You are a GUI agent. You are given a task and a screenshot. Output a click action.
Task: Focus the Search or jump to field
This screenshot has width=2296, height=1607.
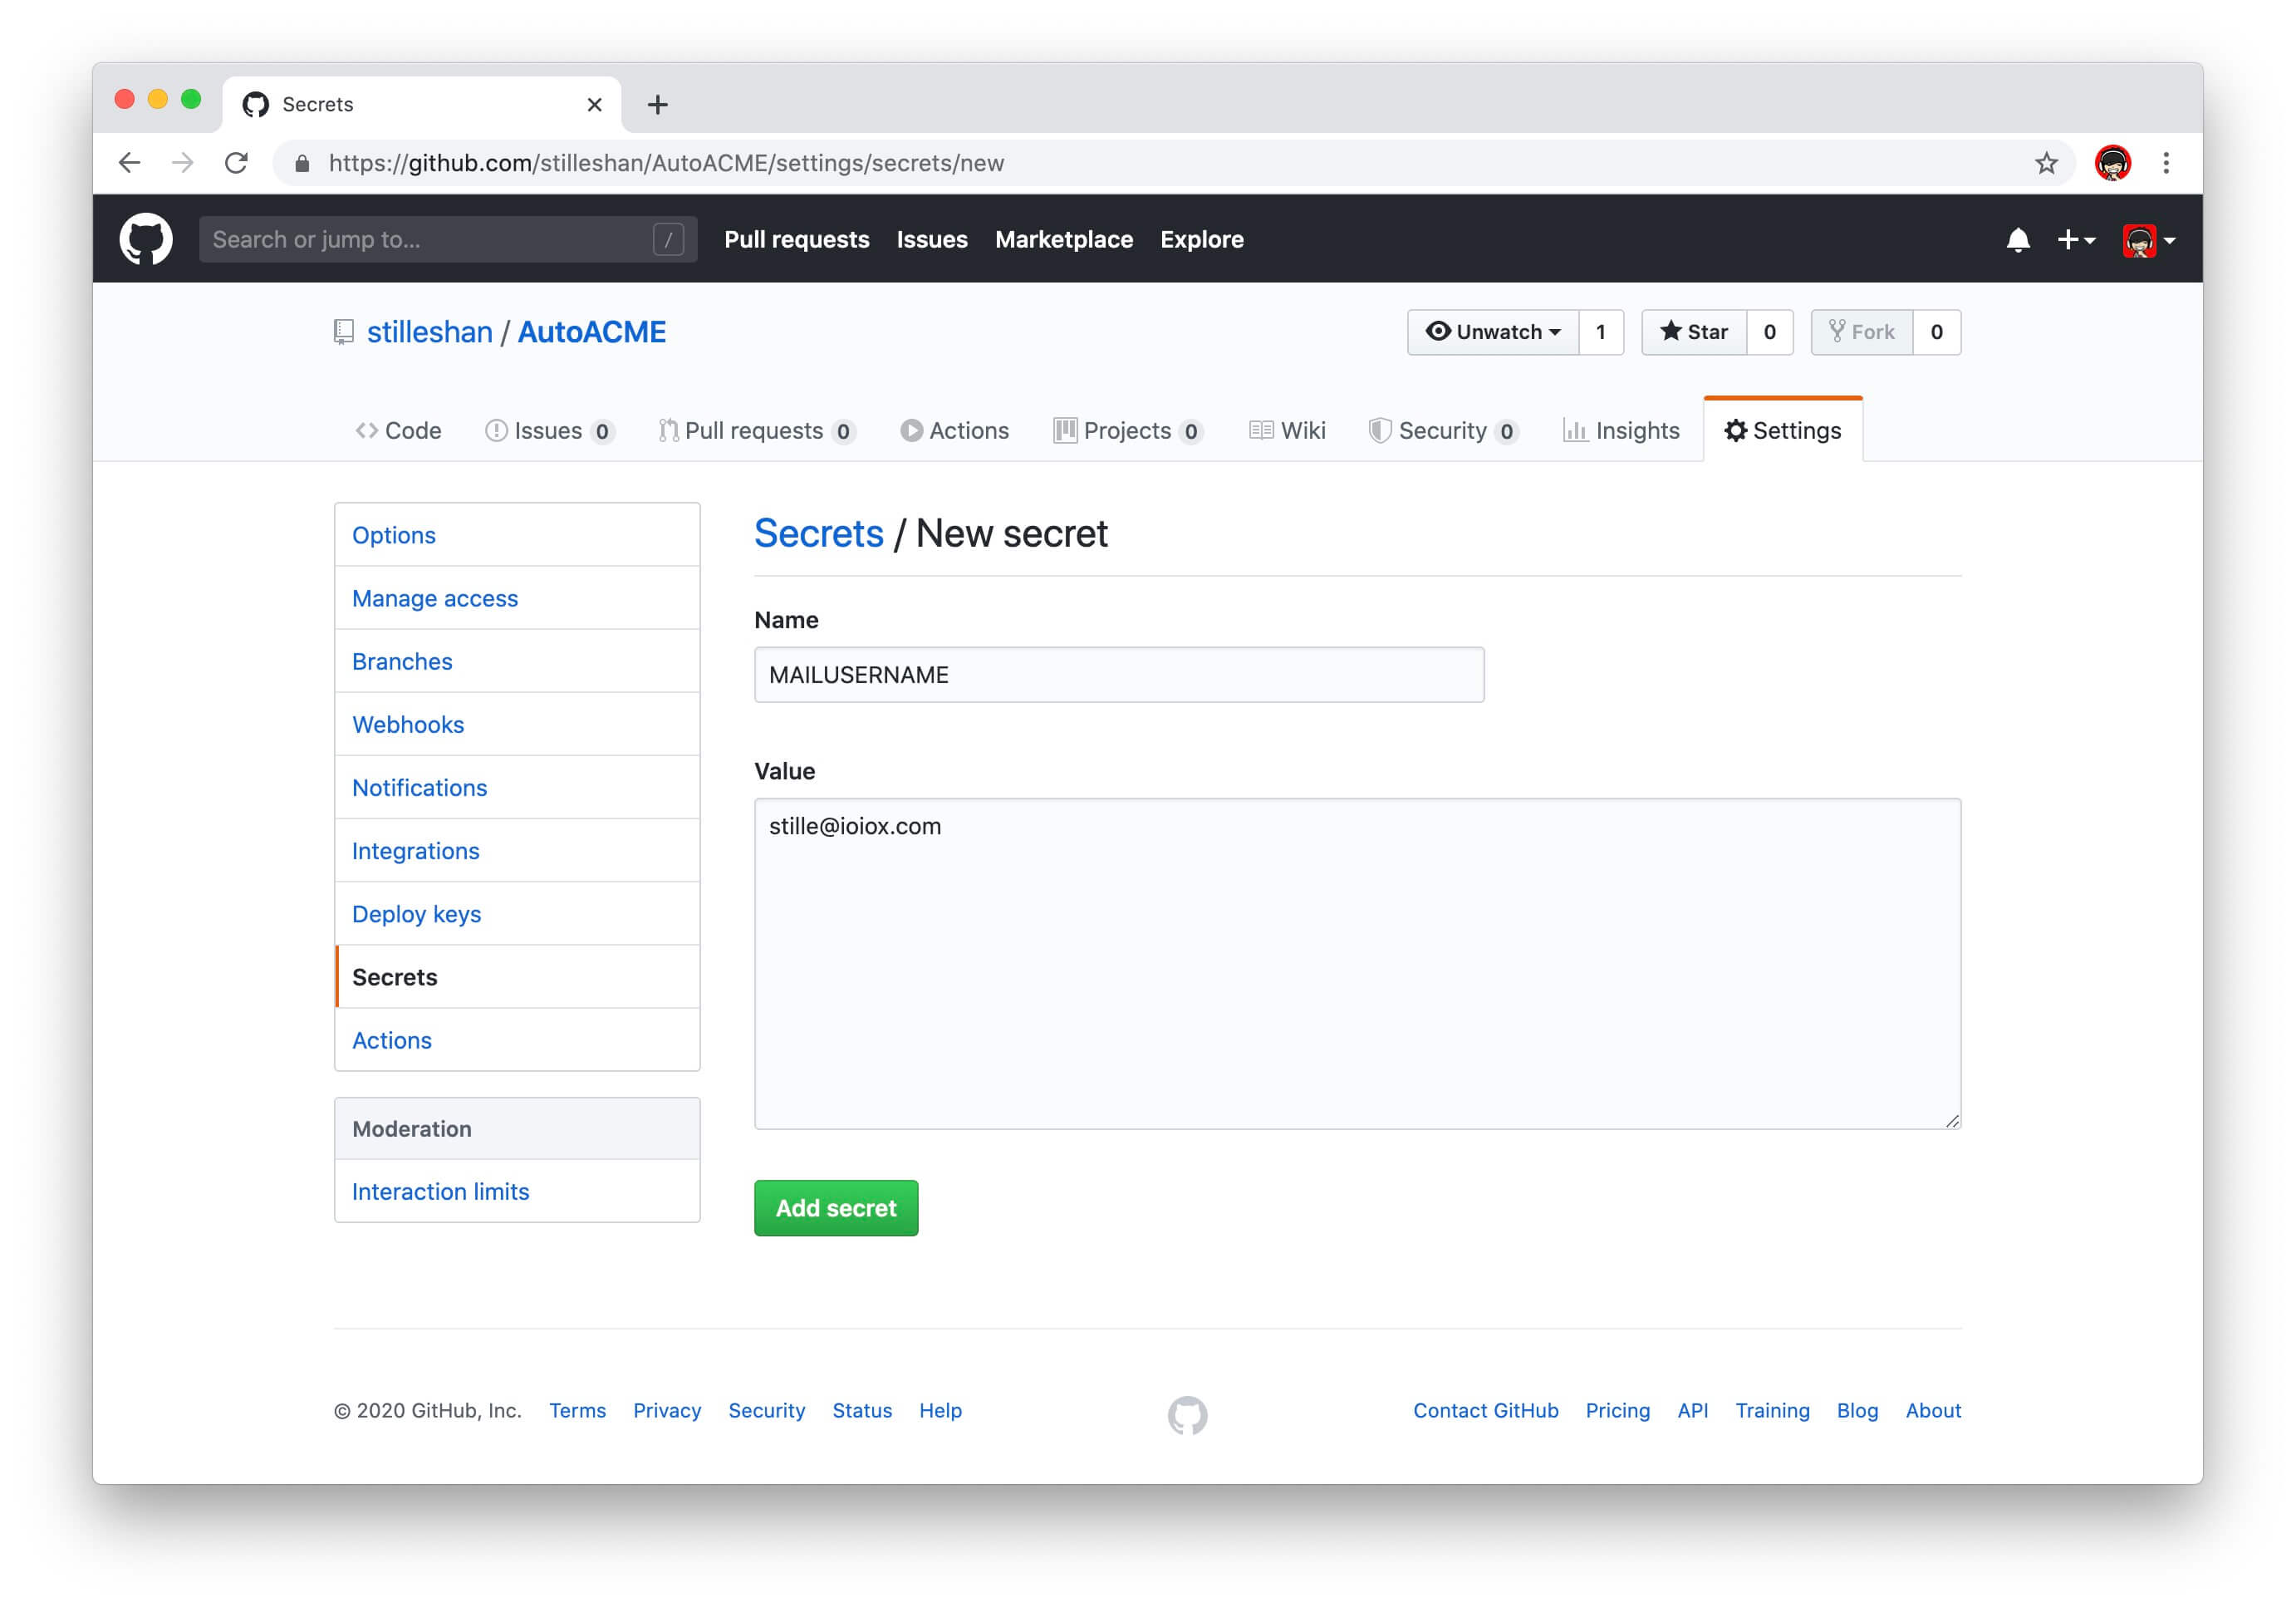(448, 240)
